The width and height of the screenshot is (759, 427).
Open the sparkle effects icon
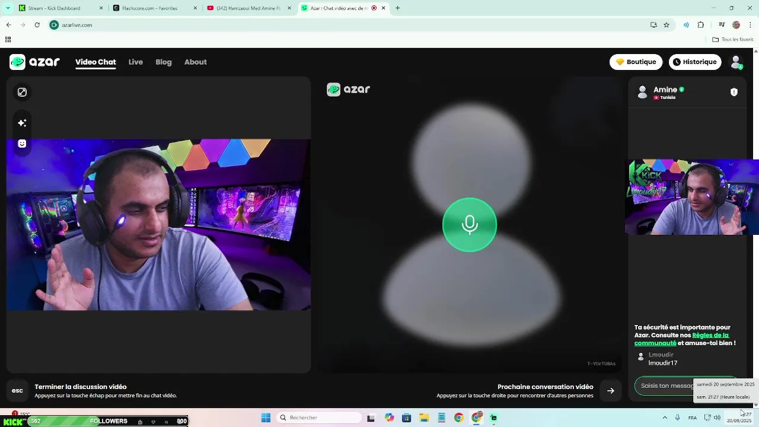(x=22, y=123)
